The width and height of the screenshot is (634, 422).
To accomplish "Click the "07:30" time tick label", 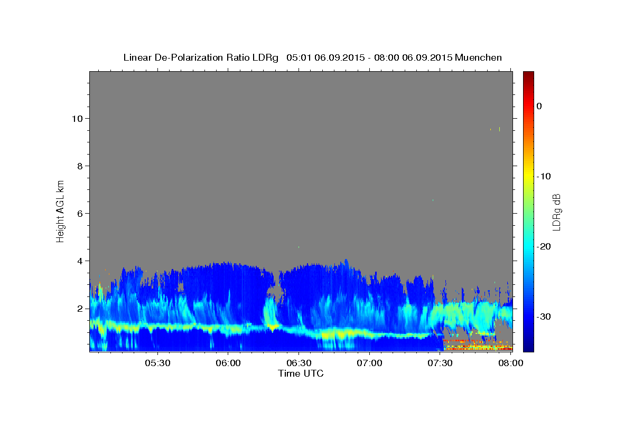I will [440, 363].
